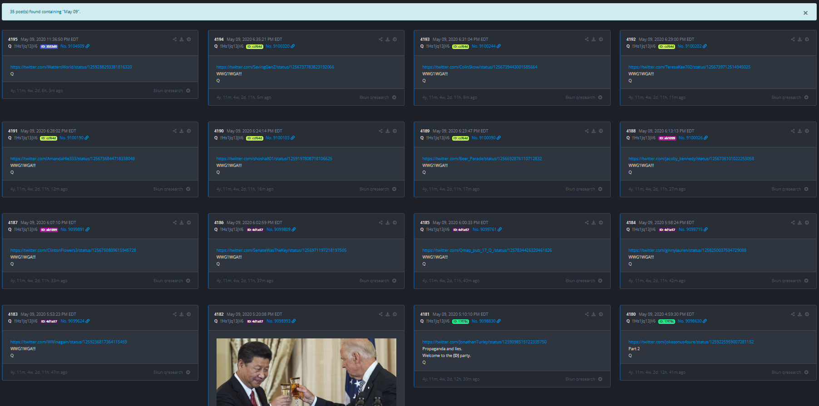Viewport: 819px width, 406px height.
Task: Click the ID ccf64d badge on post 4194
Action: pyautogui.click(x=255, y=46)
